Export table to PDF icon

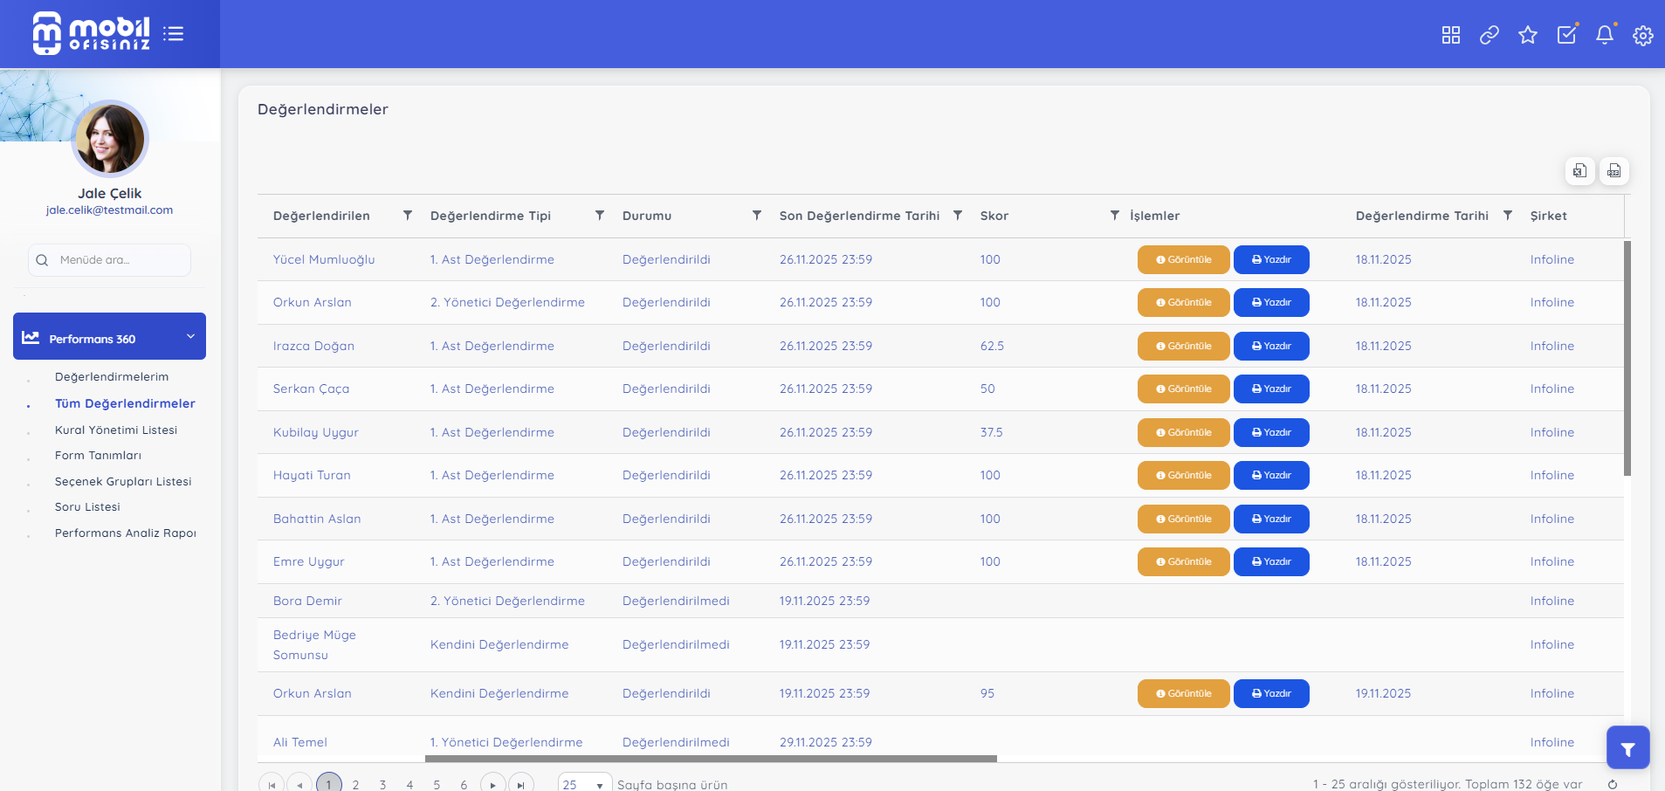coord(1613,171)
